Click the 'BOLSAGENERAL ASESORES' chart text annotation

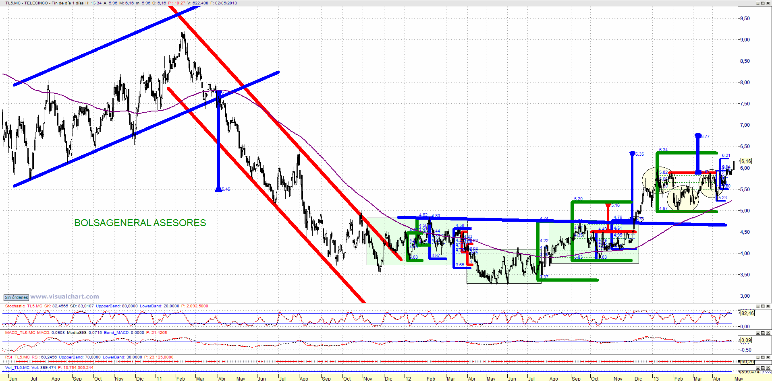tap(140, 223)
